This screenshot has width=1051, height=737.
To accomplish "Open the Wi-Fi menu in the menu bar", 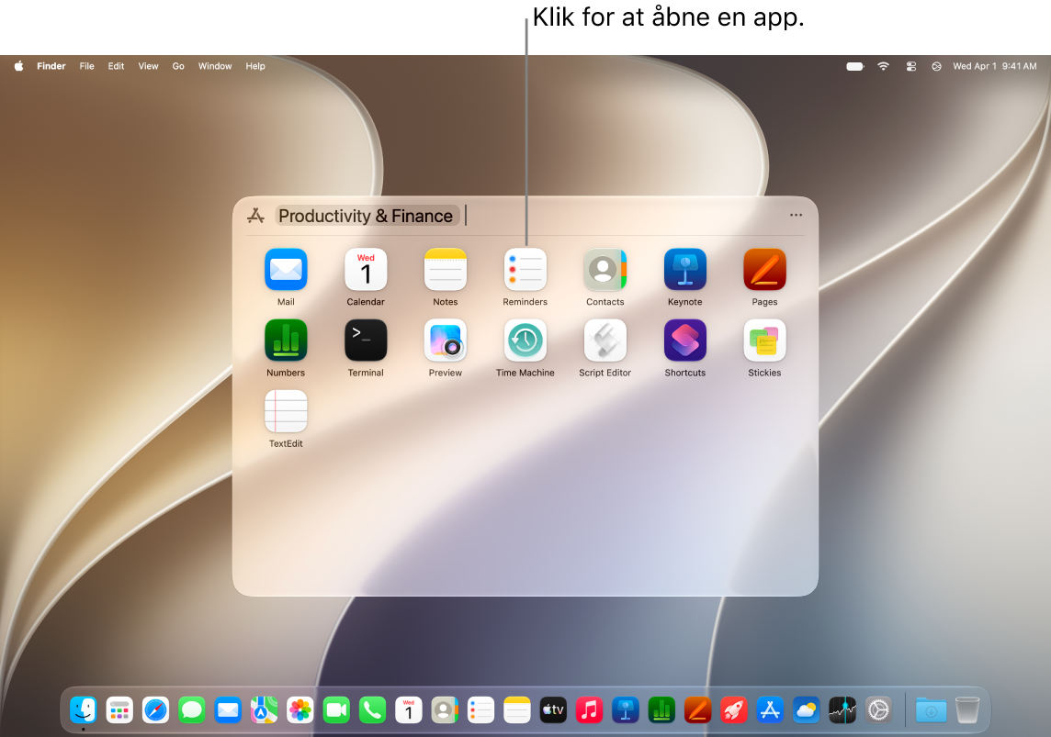I will point(884,65).
